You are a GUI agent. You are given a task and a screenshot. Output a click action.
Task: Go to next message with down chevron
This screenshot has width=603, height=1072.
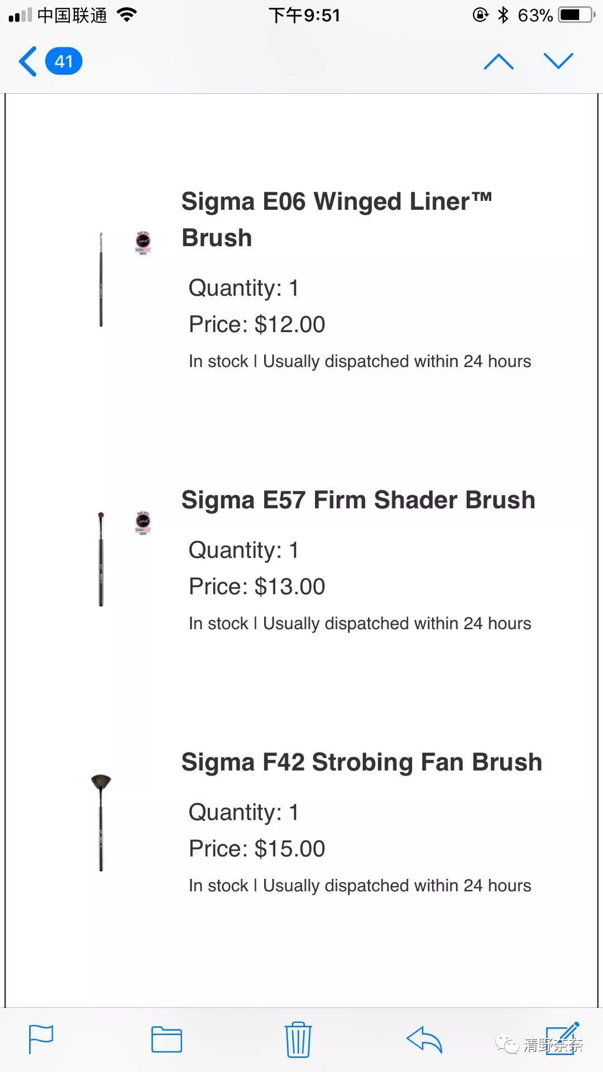point(558,61)
